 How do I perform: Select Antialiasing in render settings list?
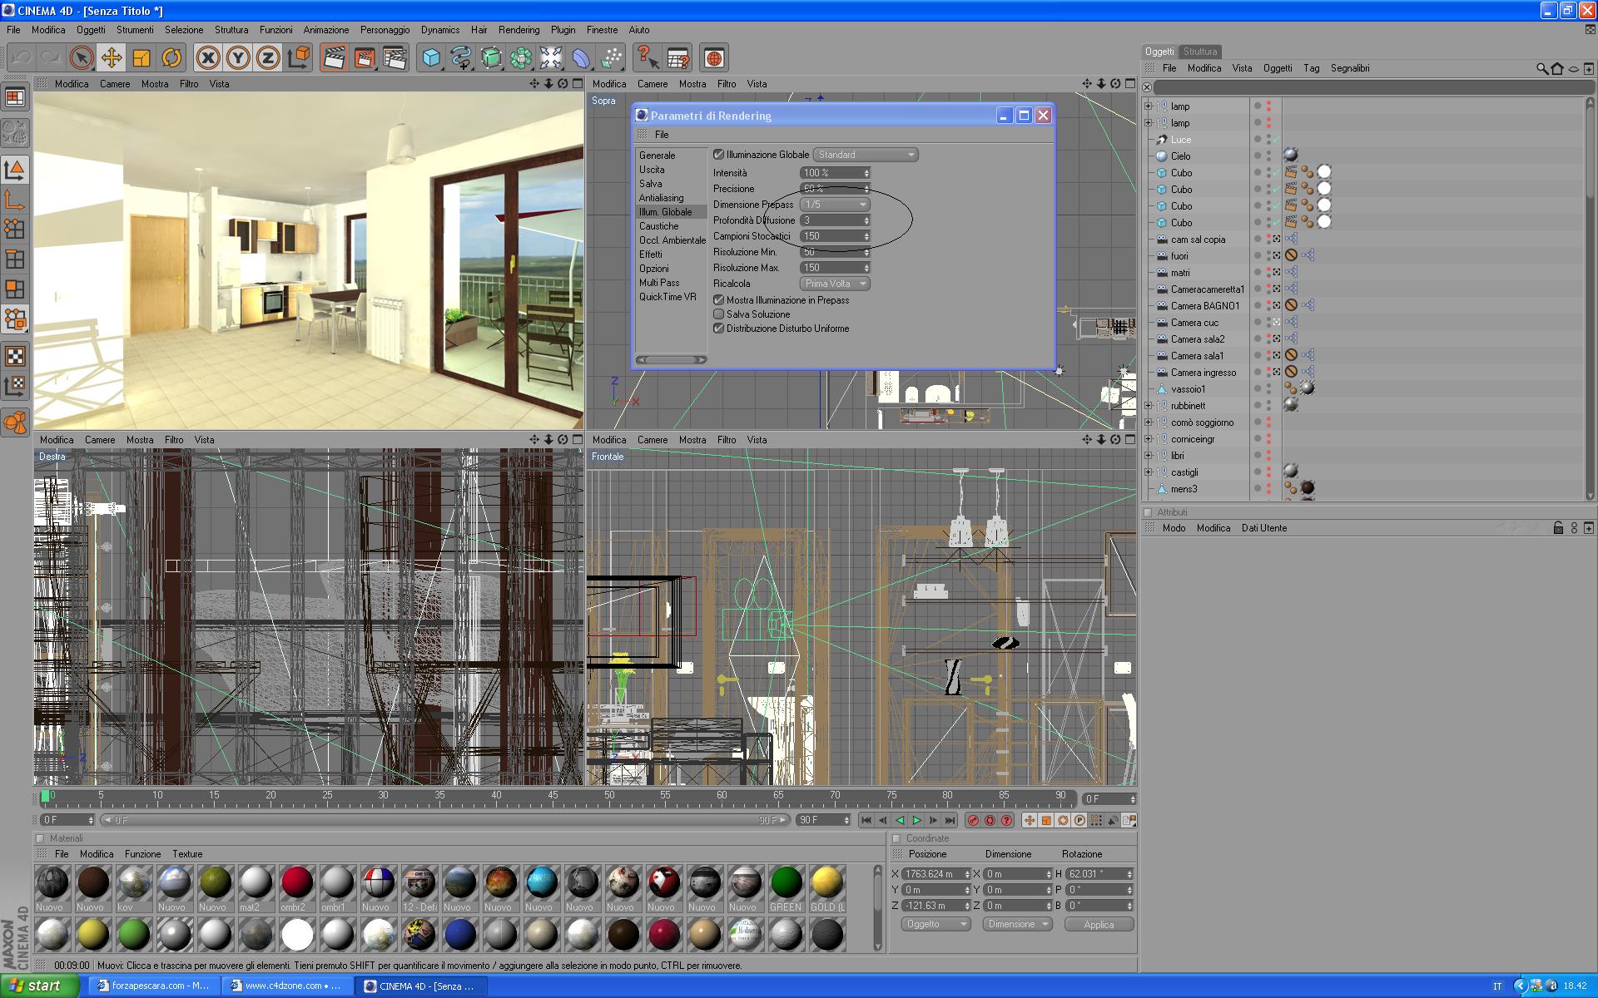click(661, 198)
